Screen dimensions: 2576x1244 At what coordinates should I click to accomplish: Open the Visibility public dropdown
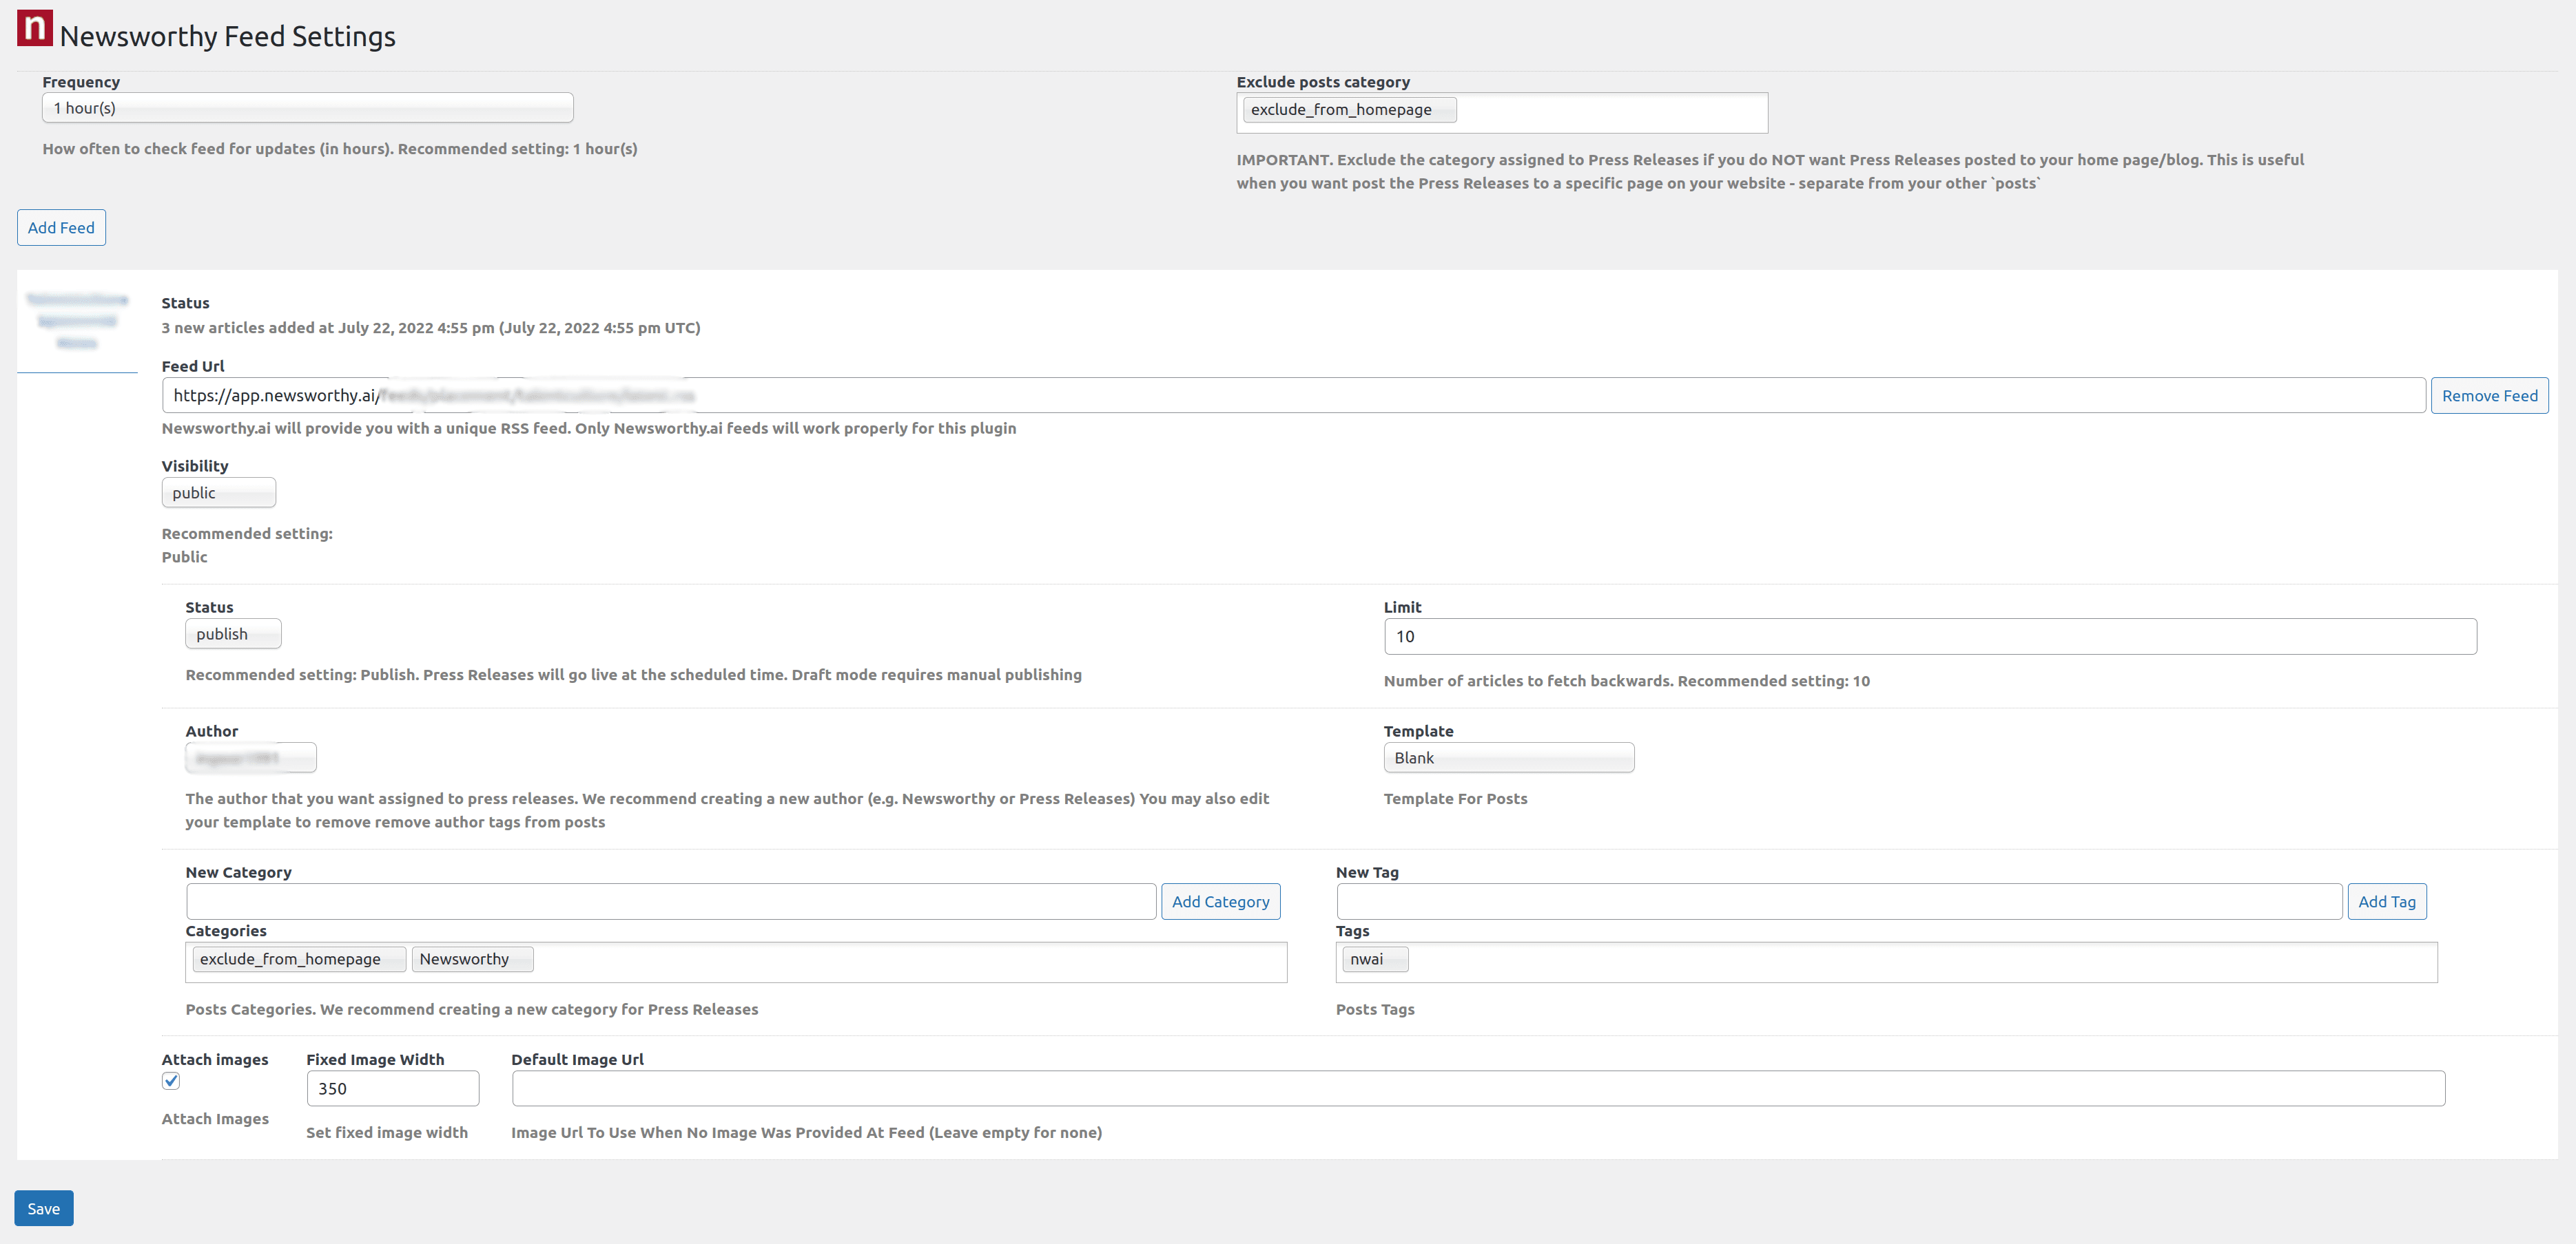coord(218,493)
